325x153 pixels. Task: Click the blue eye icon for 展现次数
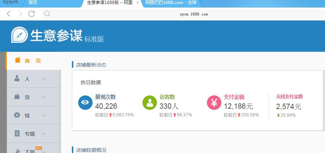pyautogui.click(x=85, y=103)
